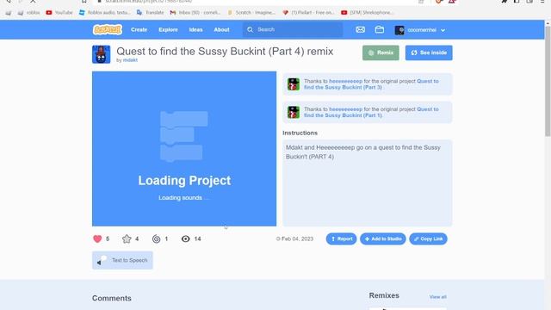Click the search magnifier icon
The image size is (551, 310).
pos(250,29)
